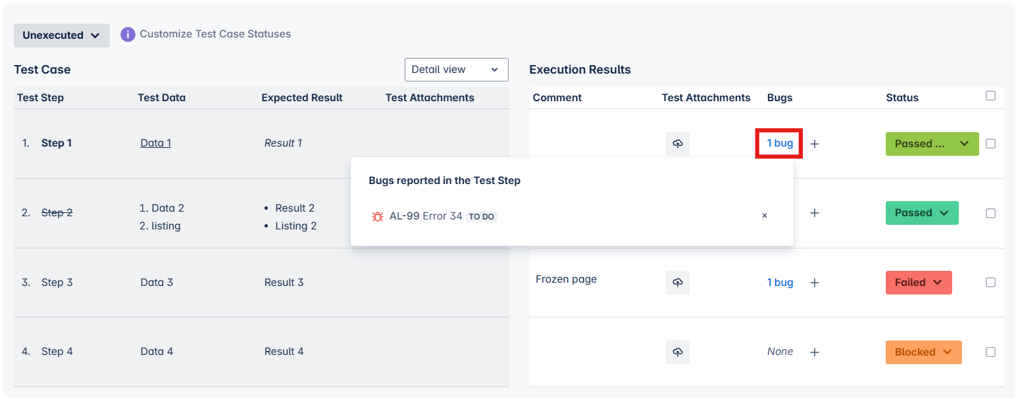Click the upload attachment icon for Step 3

[678, 283]
